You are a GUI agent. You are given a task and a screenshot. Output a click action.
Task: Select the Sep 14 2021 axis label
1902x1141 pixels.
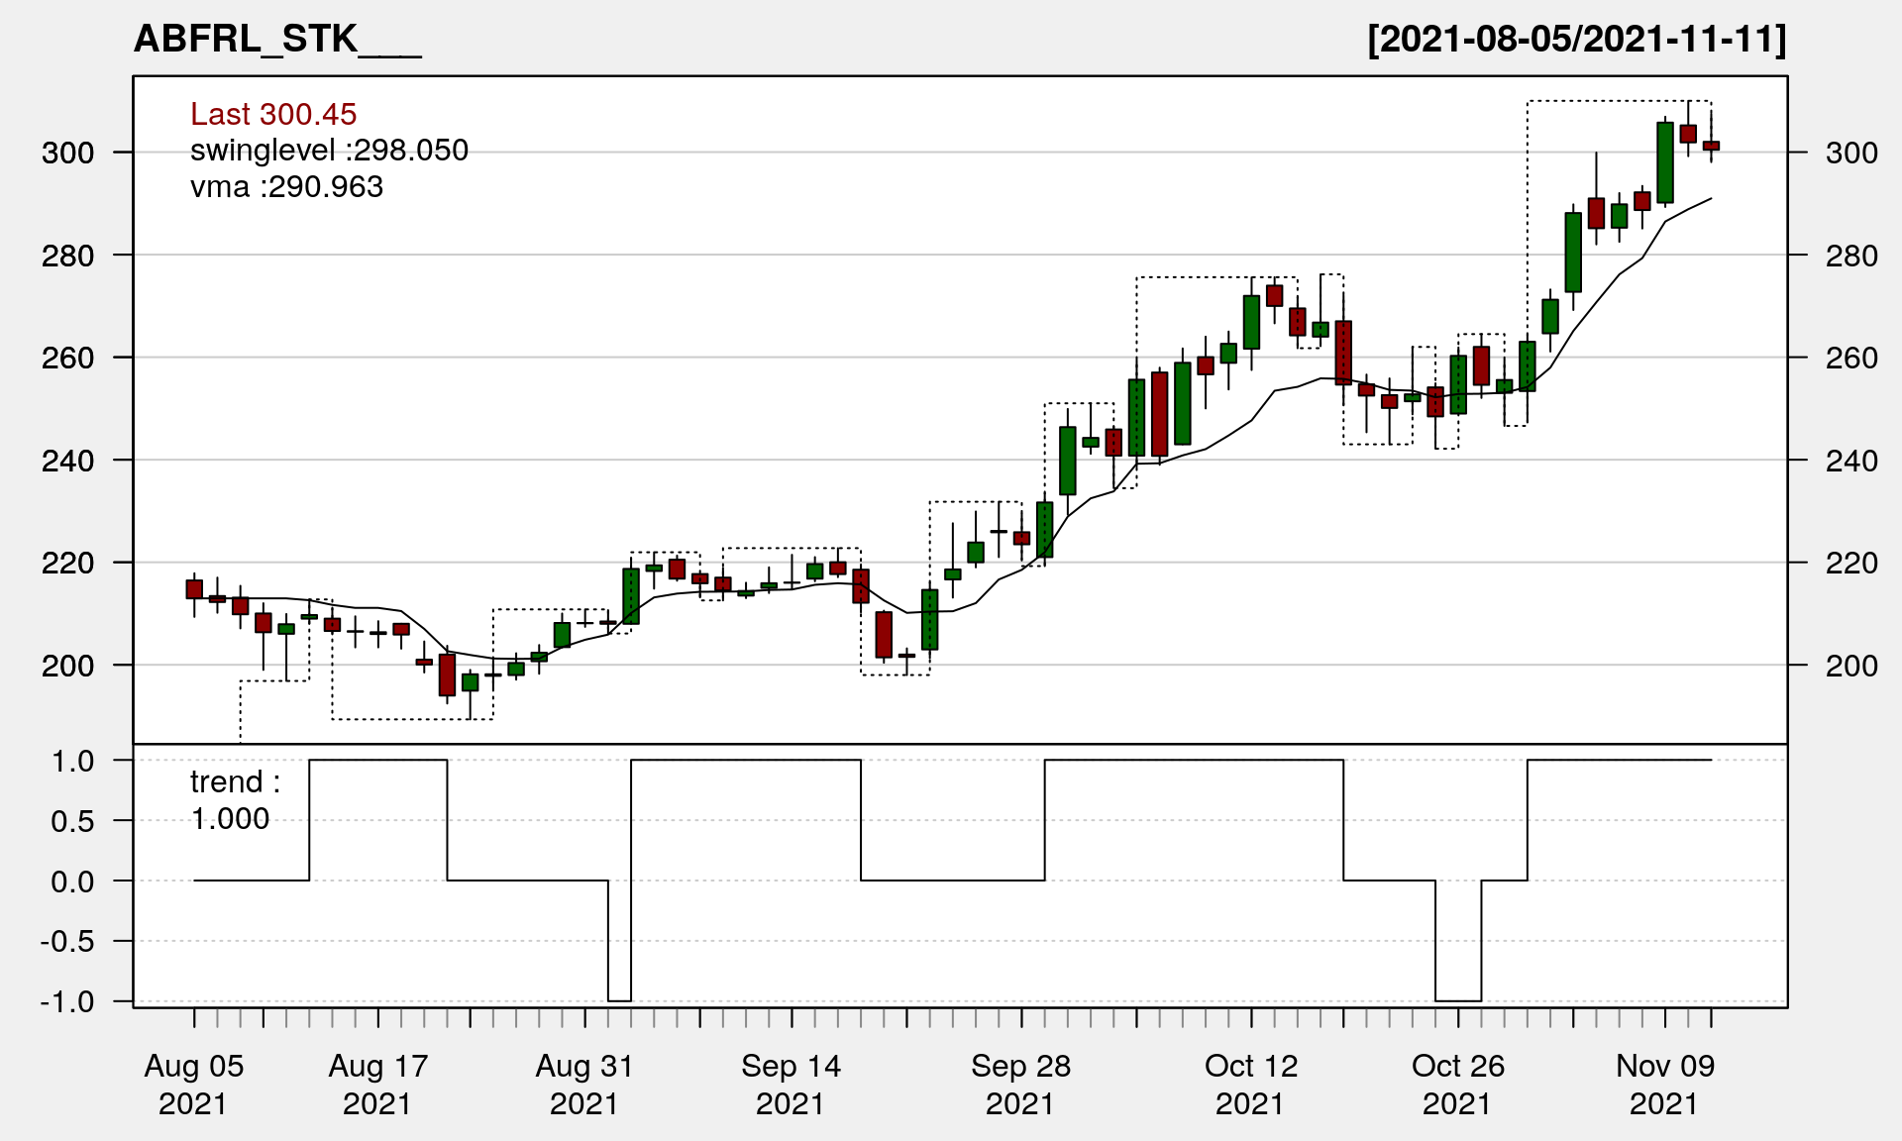791,1084
